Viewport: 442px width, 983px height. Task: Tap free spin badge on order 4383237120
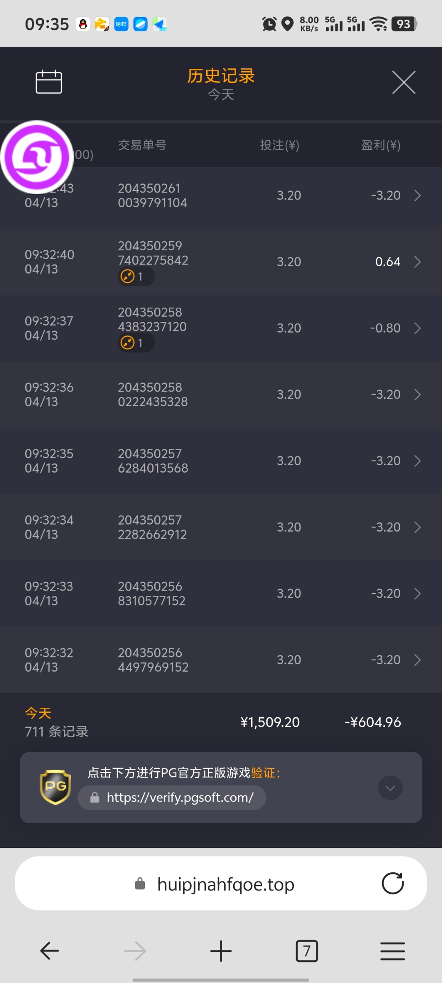(136, 343)
